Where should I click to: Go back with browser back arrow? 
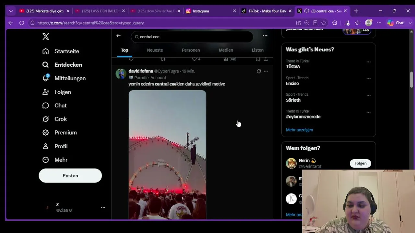pos(11,23)
